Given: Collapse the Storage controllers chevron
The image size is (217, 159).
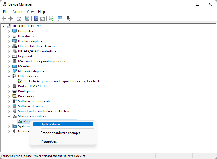Looking at the screenshot, I should coord(9,116).
